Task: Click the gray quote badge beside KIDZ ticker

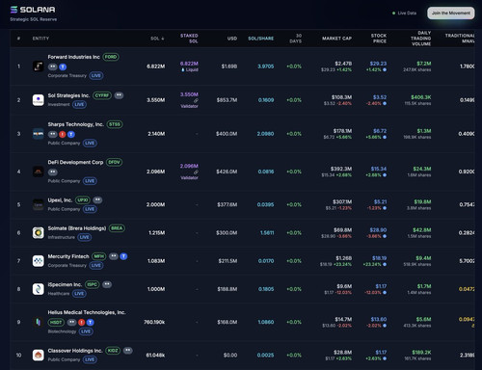Action: tap(128, 351)
